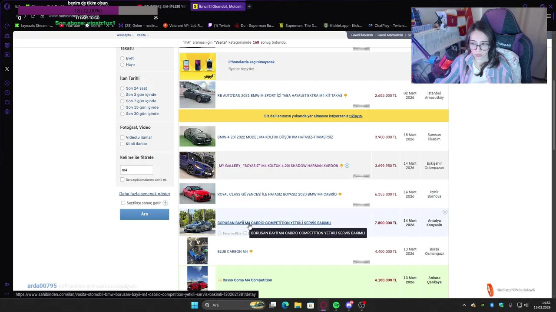This screenshot has width=556, height=312.
Task: Open Microsoft Store from the taskbar
Action: click(311, 305)
